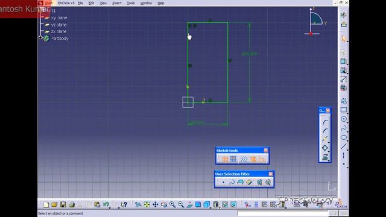The image size is (386, 217).
Task: Open the Edit menu
Action: [91, 3]
